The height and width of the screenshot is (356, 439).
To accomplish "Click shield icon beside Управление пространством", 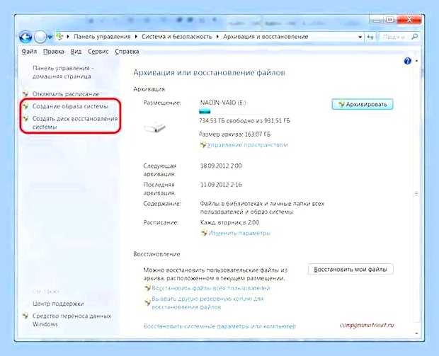I will point(203,145).
